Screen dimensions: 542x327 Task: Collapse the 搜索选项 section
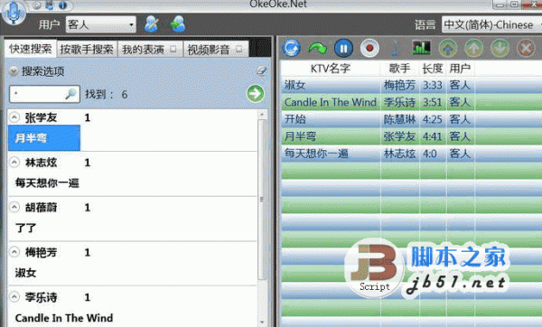point(14,71)
